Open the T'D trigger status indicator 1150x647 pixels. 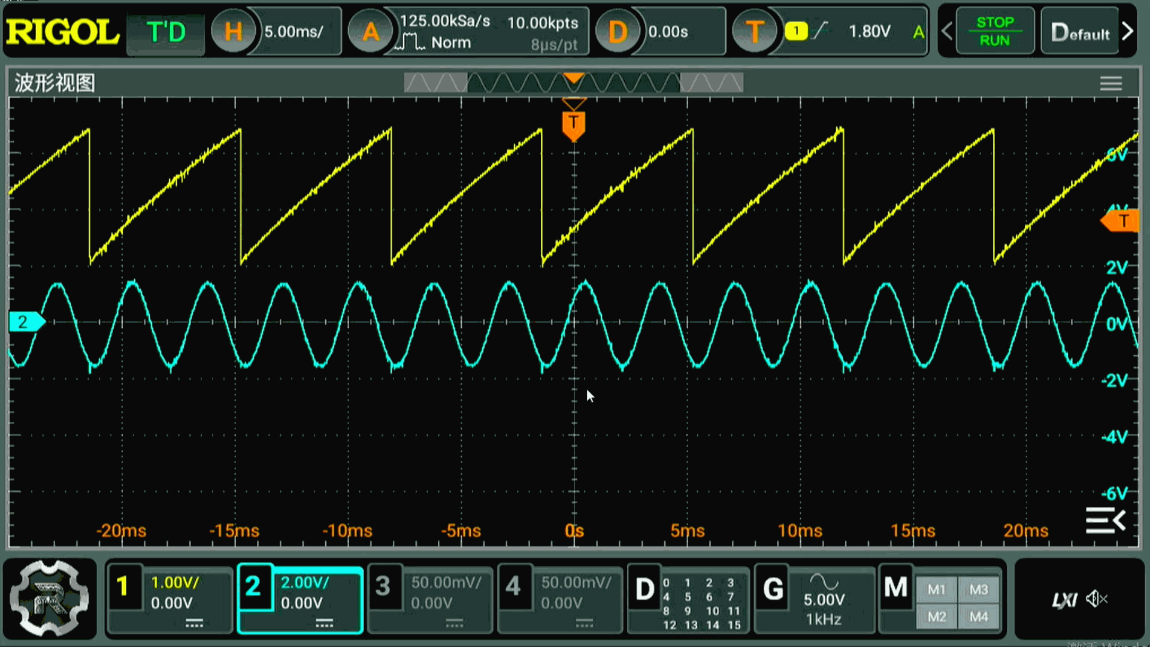coord(166,32)
